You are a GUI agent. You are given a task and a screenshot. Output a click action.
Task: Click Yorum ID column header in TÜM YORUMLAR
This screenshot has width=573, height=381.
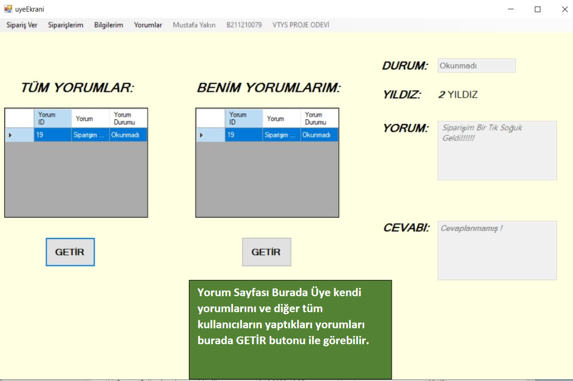tap(53, 118)
